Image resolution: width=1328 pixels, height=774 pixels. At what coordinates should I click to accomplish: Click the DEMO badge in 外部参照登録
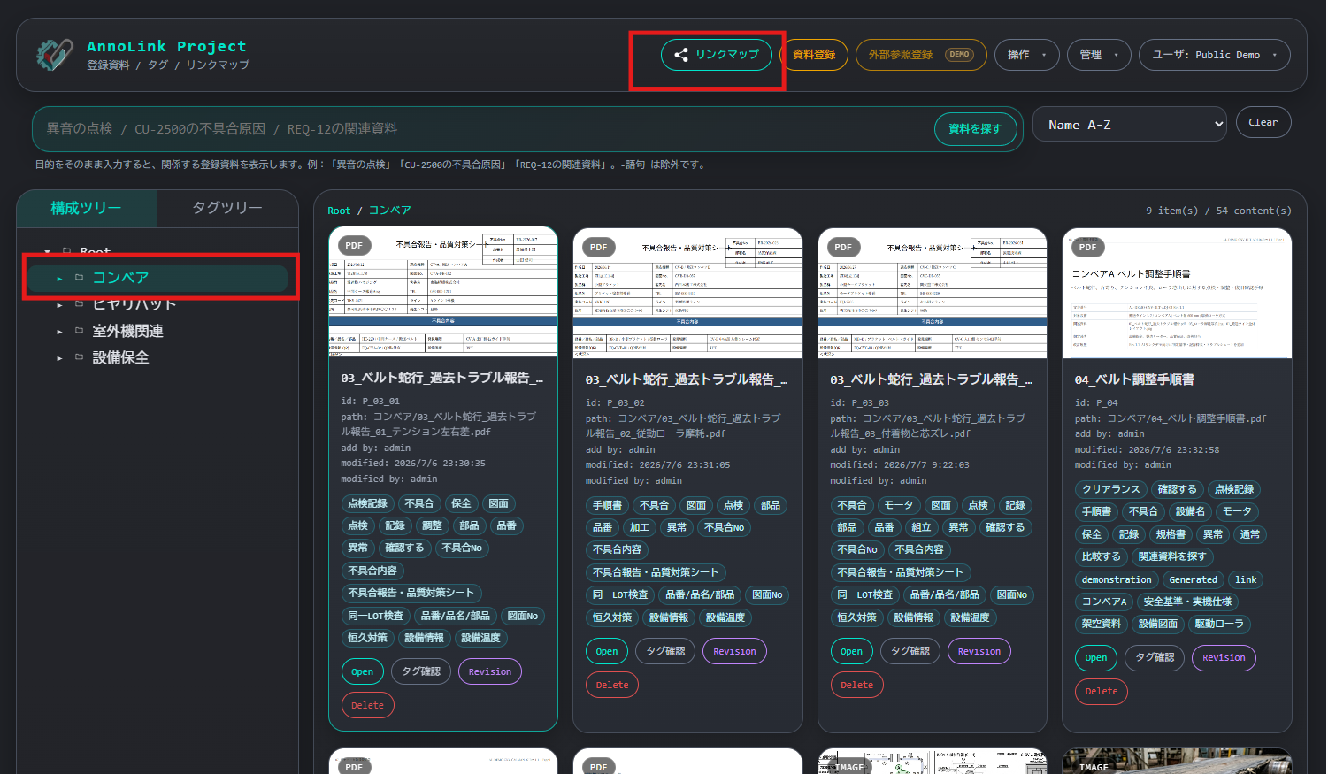point(960,55)
